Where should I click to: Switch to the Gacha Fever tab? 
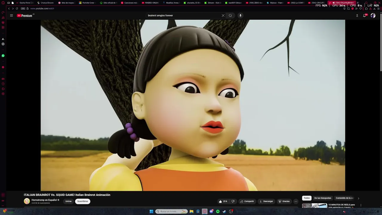point(25,3)
